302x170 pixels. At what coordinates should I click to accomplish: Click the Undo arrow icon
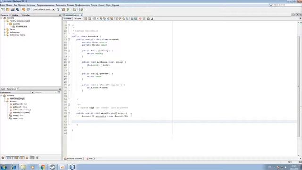click(24, 9)
